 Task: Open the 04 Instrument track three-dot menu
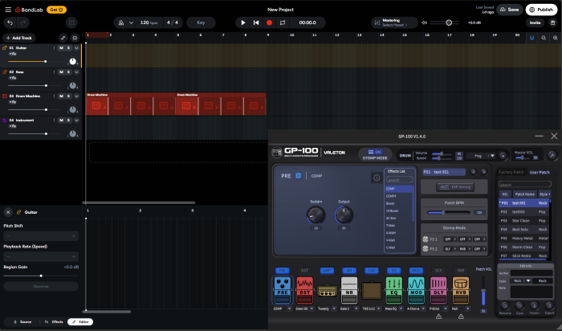(54, 121)
